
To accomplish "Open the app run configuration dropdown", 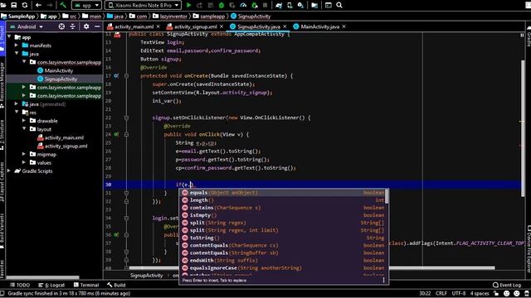I will (87, 5).
